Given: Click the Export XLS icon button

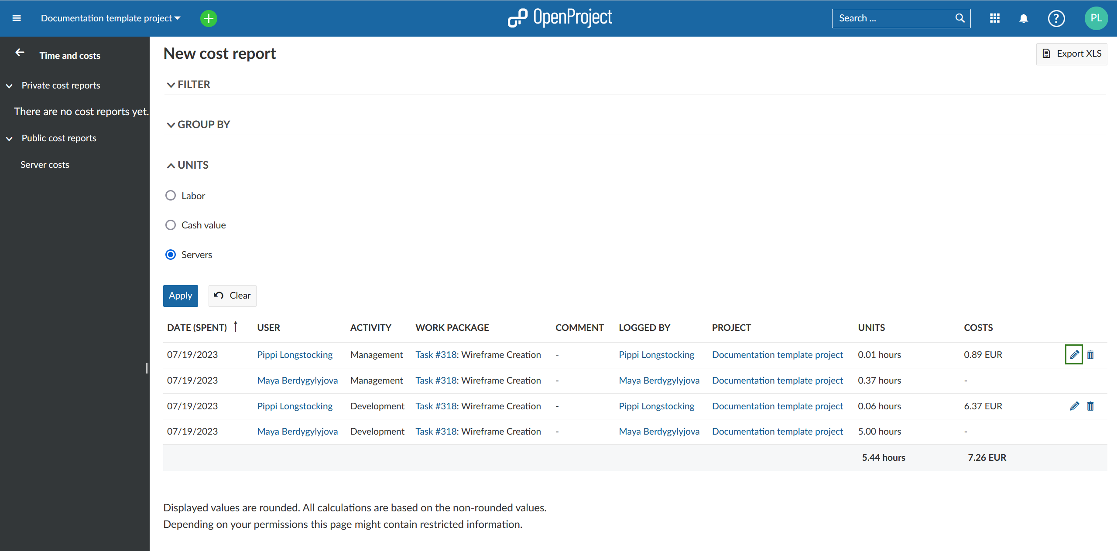Looking at the screenshot, I should point(1047,54).
